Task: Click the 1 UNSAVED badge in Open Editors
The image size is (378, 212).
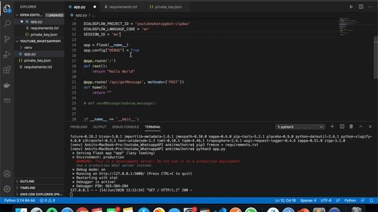Action: pyautogui.click(x=54, y=15)
